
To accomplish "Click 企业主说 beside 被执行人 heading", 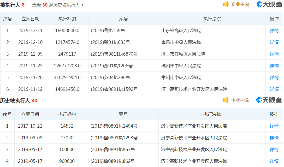I will click(240, 4).
